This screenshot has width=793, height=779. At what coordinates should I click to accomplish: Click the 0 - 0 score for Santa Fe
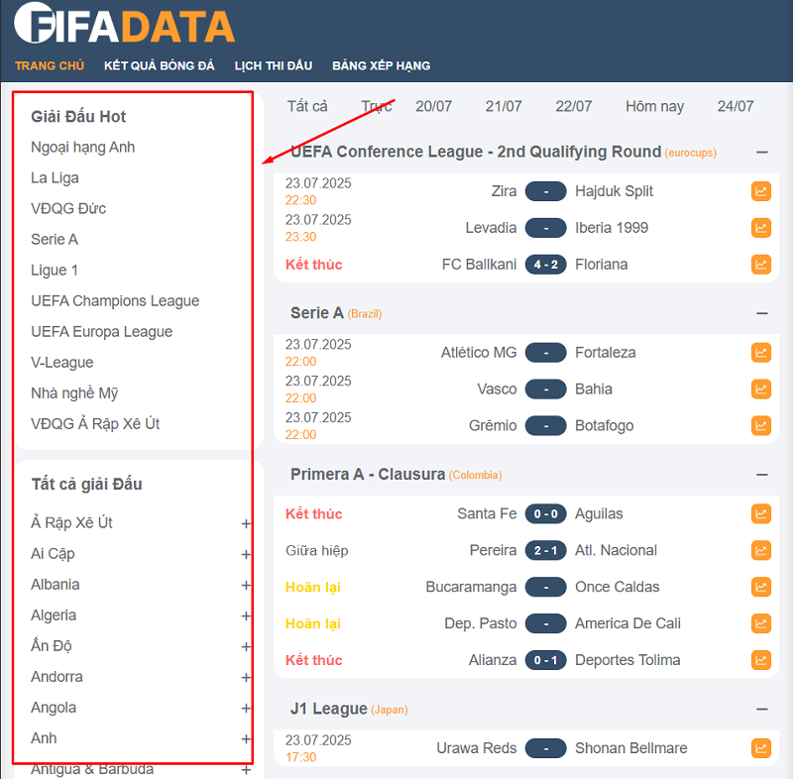point(546,514)
